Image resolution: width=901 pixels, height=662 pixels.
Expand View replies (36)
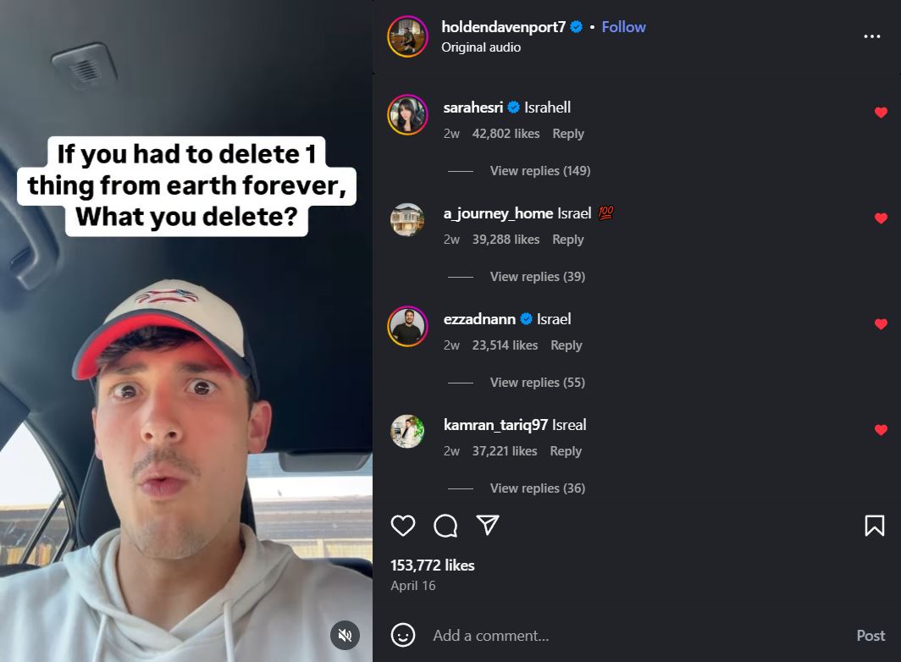pyautogui.click(x=537, y=488)
